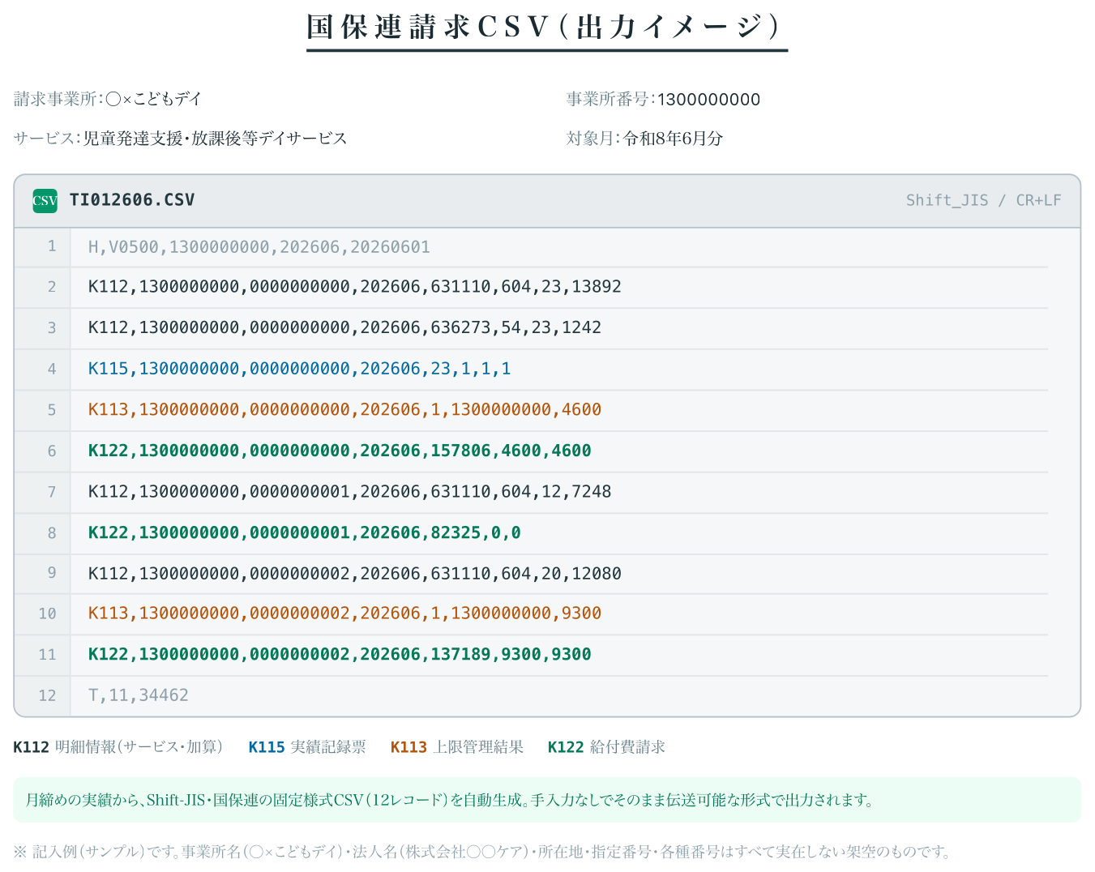Screen dimensions: 1095x872
Task: Click line number 6 in the gutter
Action: pyautogui.click(x=52, y=451)
